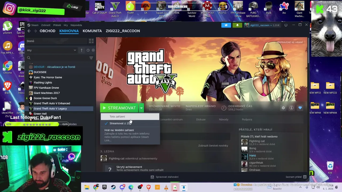The height and width of the screenshot is (192, 342).
Task: Open the Návody tab
Action: (x=224, y=119)
